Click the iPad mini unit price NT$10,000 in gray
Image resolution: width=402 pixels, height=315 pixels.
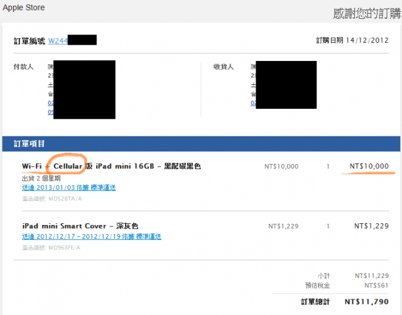point(281,167)
